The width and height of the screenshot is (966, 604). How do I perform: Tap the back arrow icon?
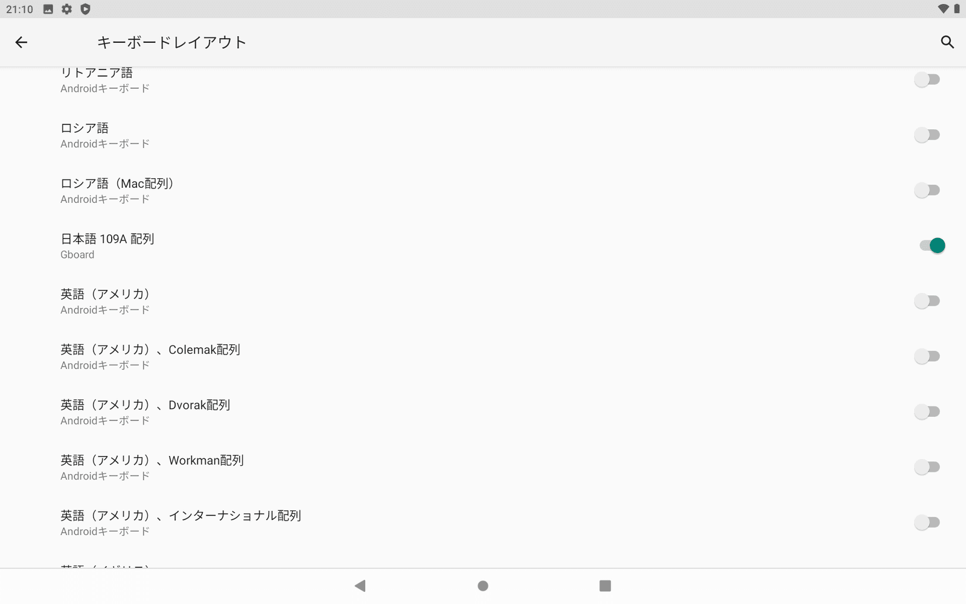click(x=21, y=42)
